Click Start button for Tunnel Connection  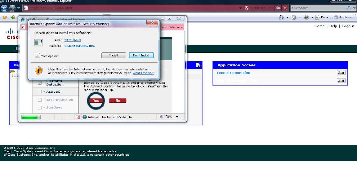pyautogui.click(x=341, y=73)
